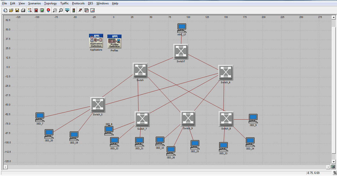The width and height of the screenshot is (337, 176).
Task: Click the status bar log icon
Action: click(335, 173)
